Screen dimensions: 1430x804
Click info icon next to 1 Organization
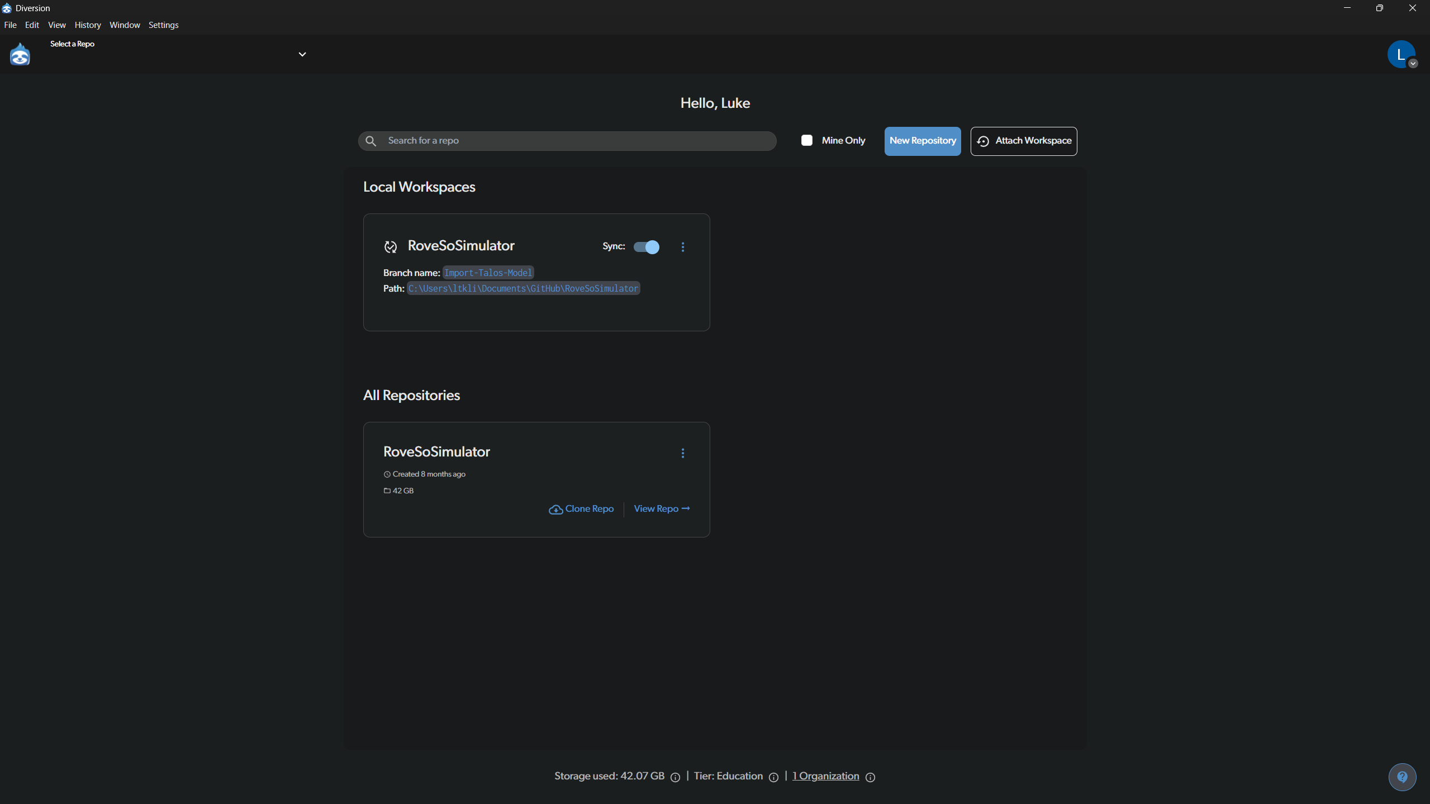(x=870, y=777)
